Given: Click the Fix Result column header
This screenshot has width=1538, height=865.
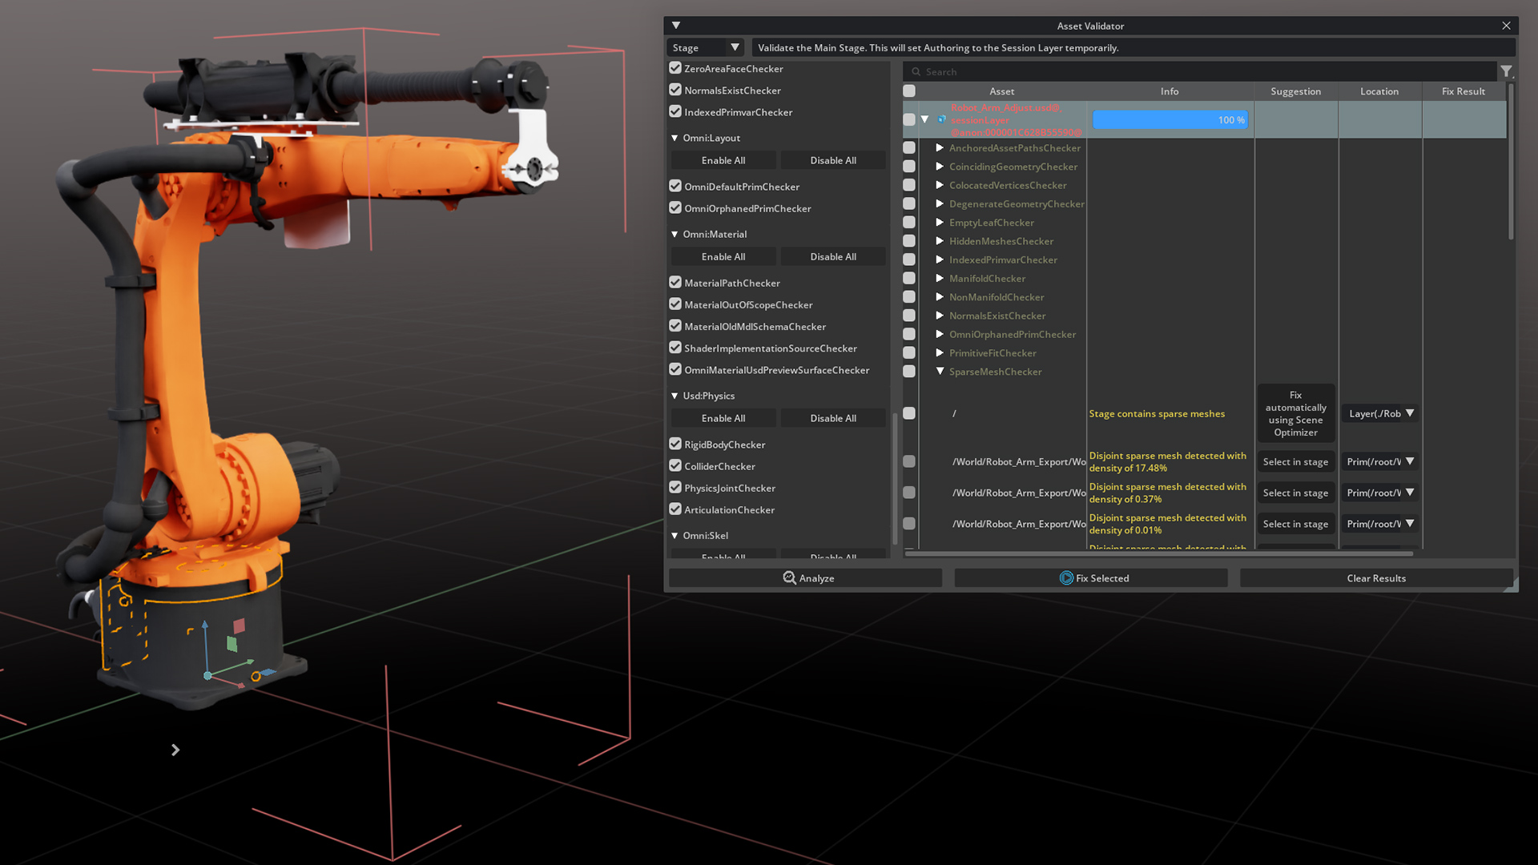Looking at the screenshot, I should coord(1463,91).
